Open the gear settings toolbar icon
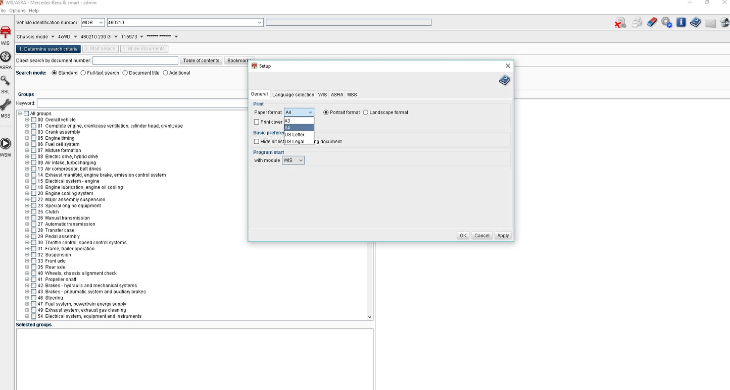Viewport: 730px width, 390px height. coord(666,23)
